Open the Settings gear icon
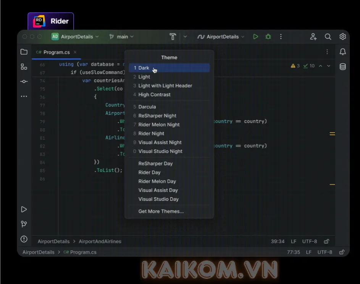360x284 pixels. coord(342,37)
